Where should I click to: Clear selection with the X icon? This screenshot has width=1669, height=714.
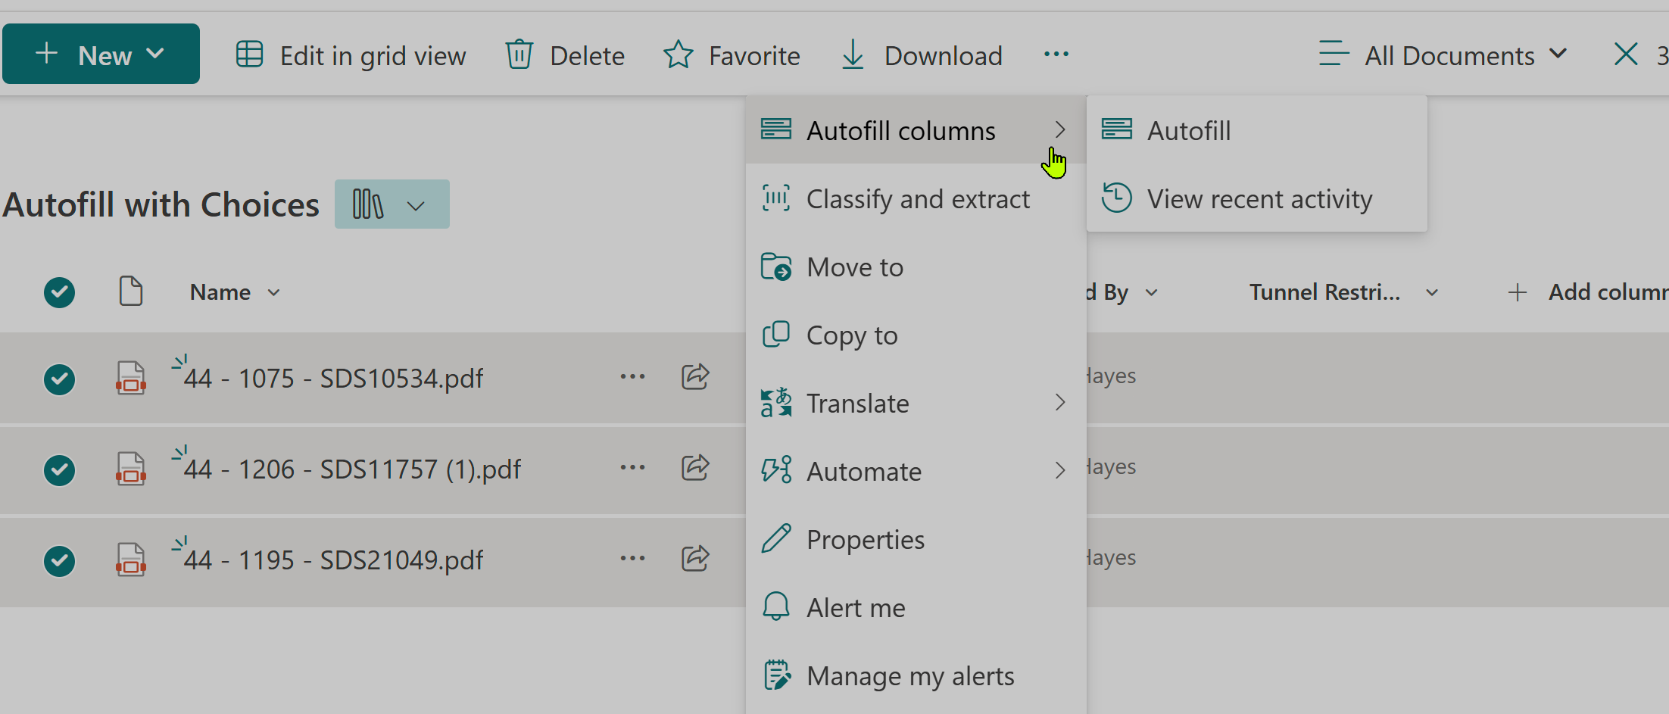click(x=1626, y=55)
